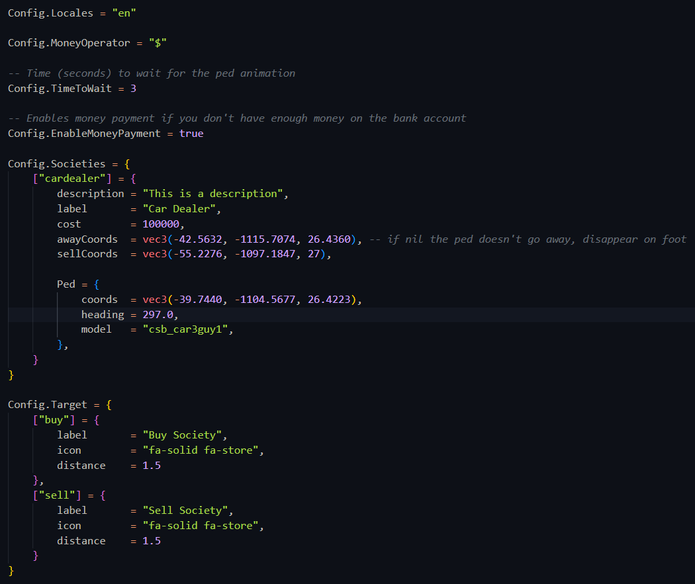
Task: Click the Config.TimeToWait value 3
Action: [x=133, y=89]
